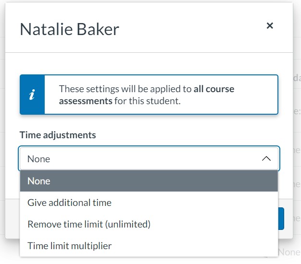Click the bold 'all course' text

[x=214, y=89]
